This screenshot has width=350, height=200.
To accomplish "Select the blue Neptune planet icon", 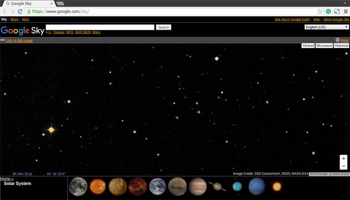I will 257,186.
